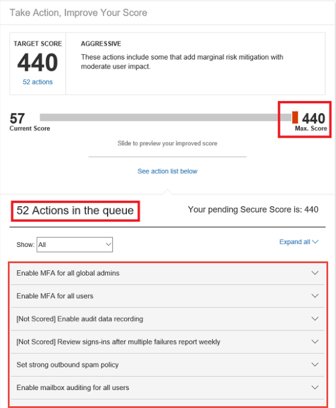Click chevron beside mailbox auditing action
The height and width of the screenshot is (408, 336).
(315, 388)
